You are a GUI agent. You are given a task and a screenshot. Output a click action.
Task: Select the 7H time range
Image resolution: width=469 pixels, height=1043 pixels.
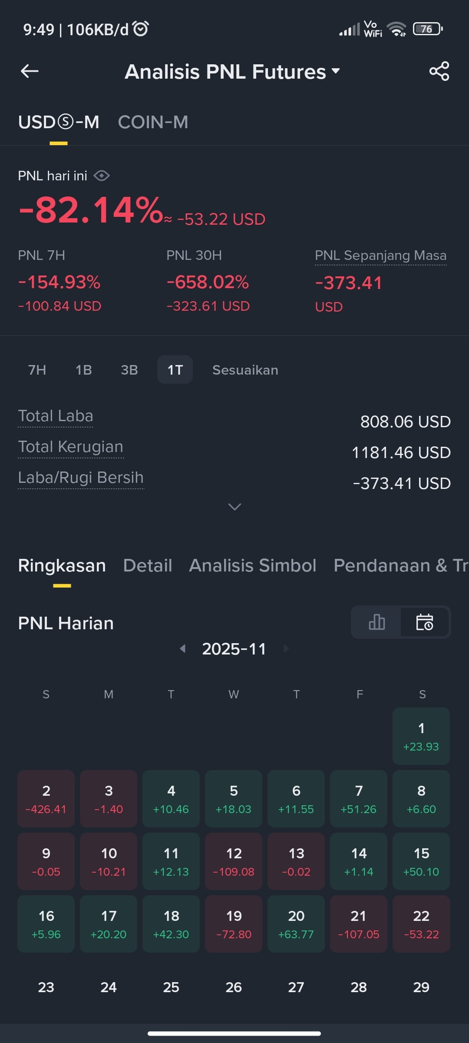pos(37,370)
